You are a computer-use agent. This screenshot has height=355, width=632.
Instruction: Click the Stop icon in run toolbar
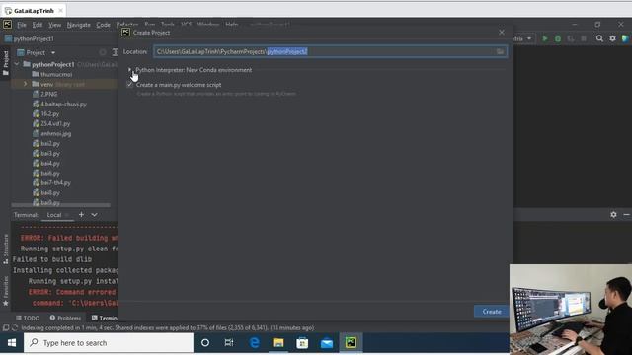[584, 38]
